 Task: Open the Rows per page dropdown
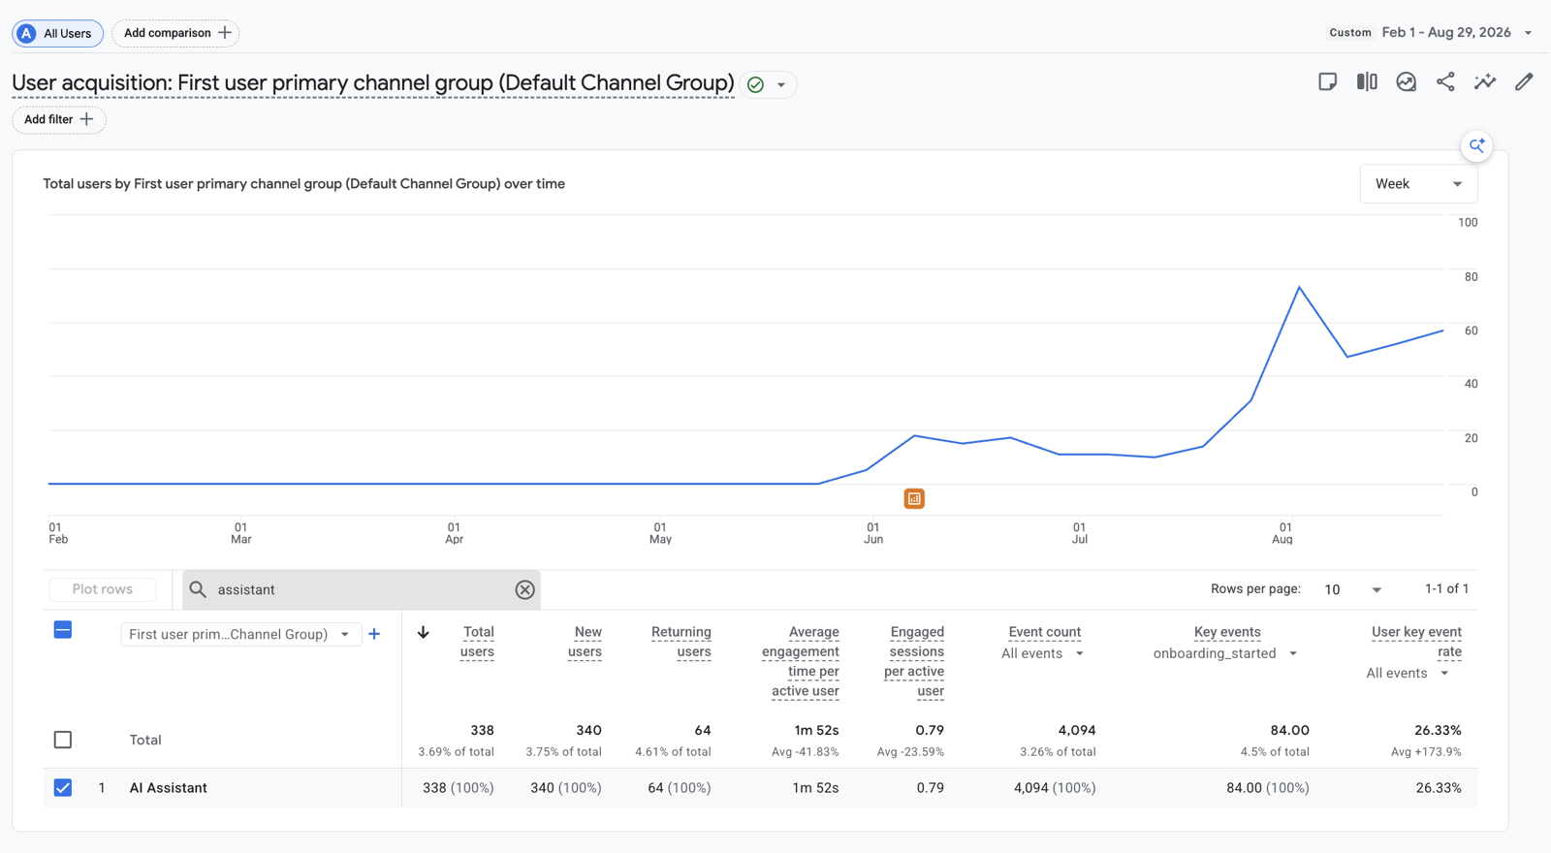1353,589
